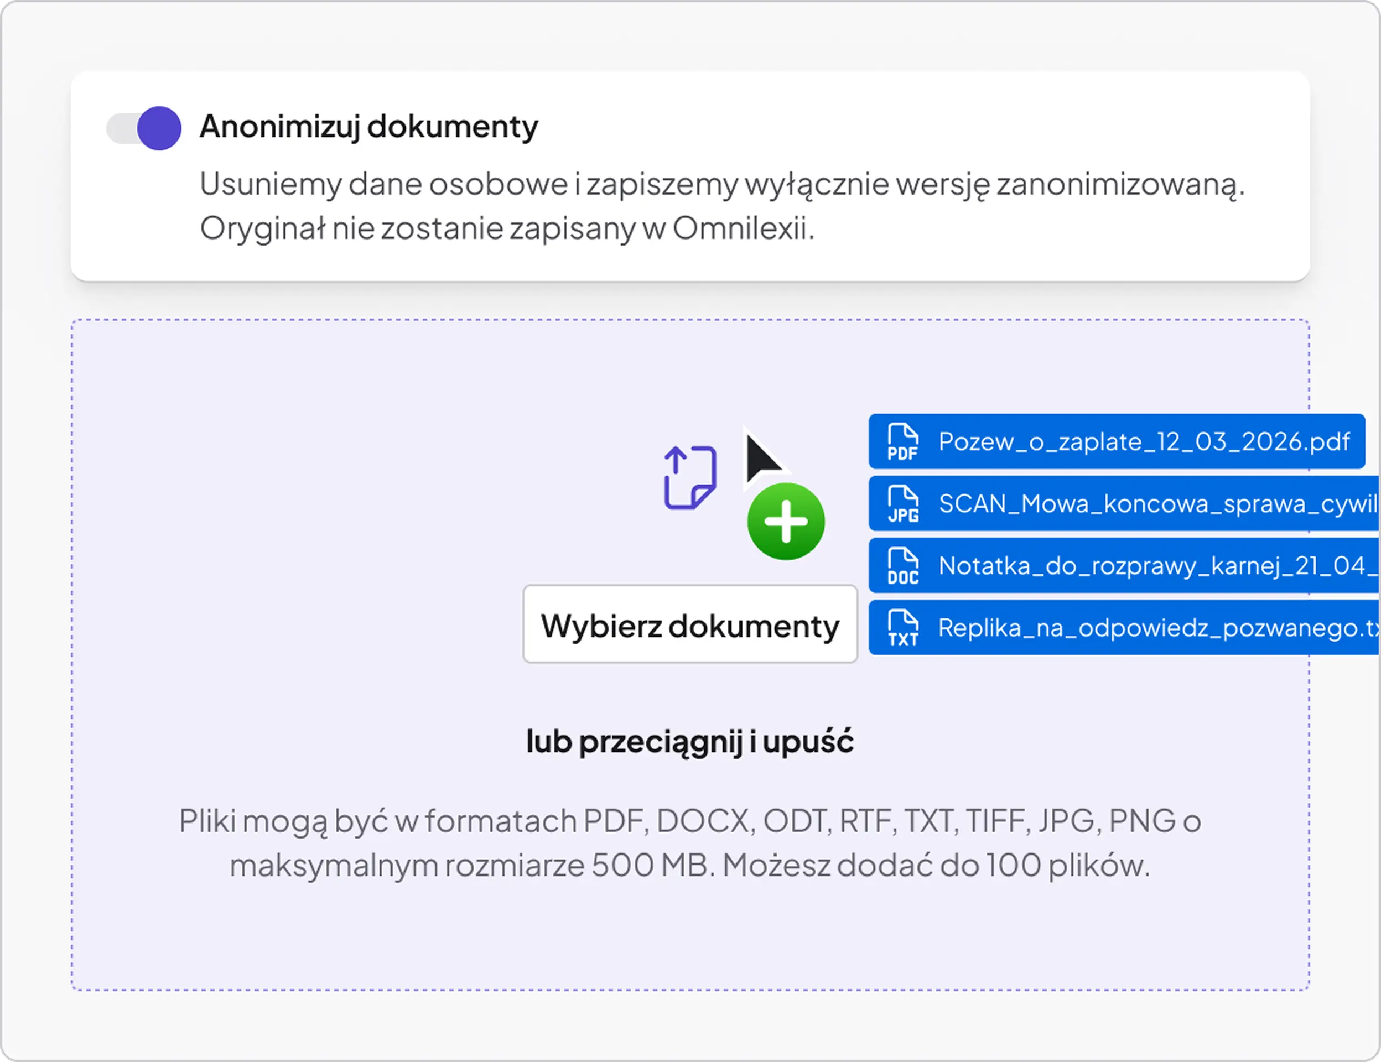
Task: Click the 'Anonimizuj dokumenty' label text
Action: point(368,127)
